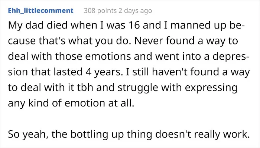
Task: Click the word 'expressing' at the line end
Action: [x=211, y=88]
